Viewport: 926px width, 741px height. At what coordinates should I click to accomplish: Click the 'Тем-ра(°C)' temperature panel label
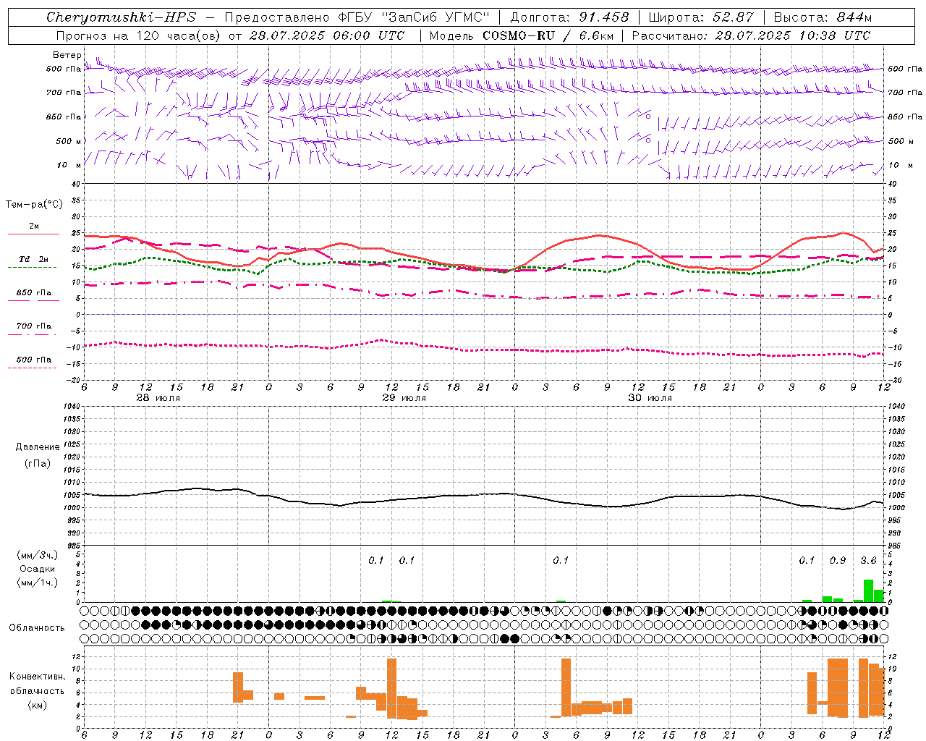[34, 205]
